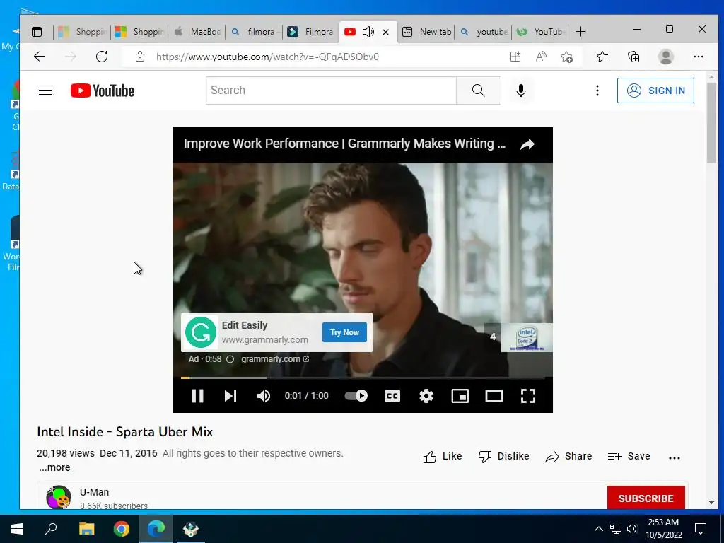The image size is (724, 543).
Task: Open tab actions menu icon
Action: [37, 31]
